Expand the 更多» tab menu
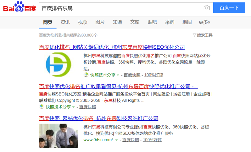 204,22
